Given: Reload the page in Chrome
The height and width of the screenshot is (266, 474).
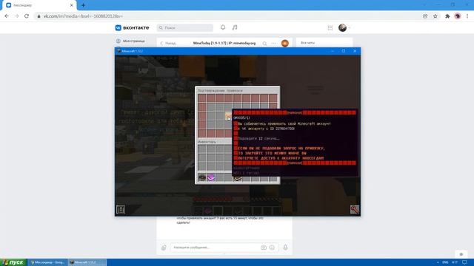Looking at the screenshot, I should [27, 16].
